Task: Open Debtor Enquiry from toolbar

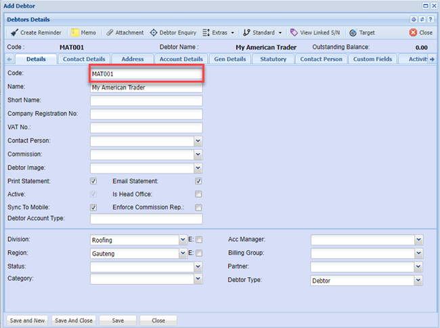Action: point(154,33)
